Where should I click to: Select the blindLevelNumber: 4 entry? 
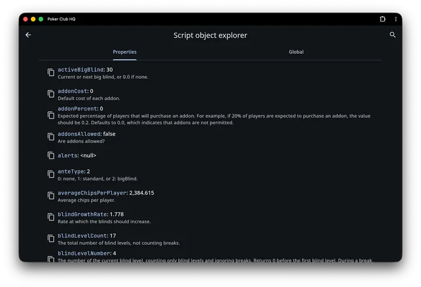87,254
